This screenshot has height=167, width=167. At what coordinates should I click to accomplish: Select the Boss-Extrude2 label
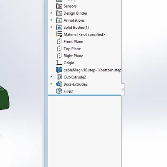[x=76, y=84]
